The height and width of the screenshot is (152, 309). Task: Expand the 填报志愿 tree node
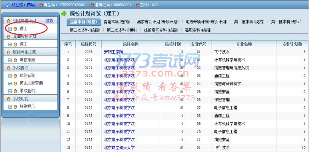[x=10, y=60]
